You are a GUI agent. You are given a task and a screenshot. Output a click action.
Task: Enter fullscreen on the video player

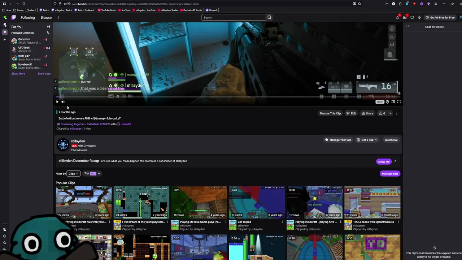[x=399, y=102]
